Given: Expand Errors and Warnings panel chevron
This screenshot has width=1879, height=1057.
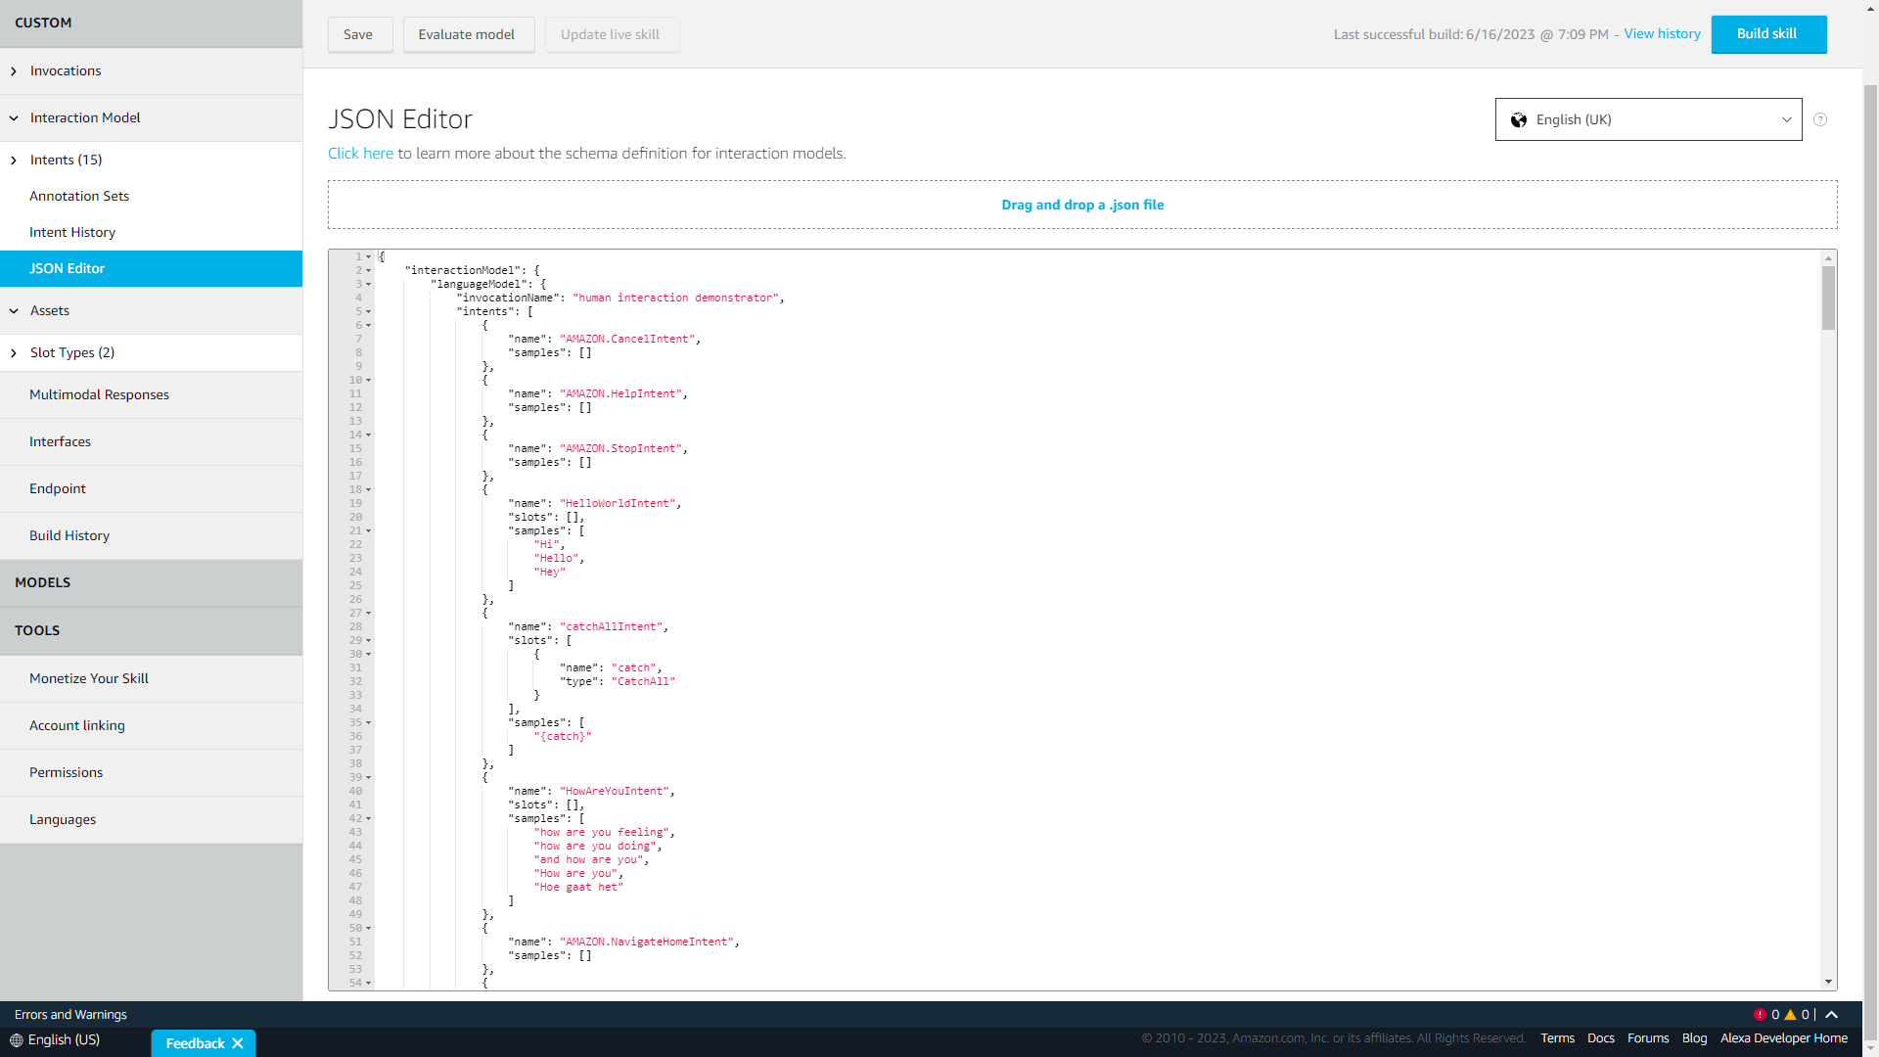Looking at the screenshot, I should tap(1832, 1015).
